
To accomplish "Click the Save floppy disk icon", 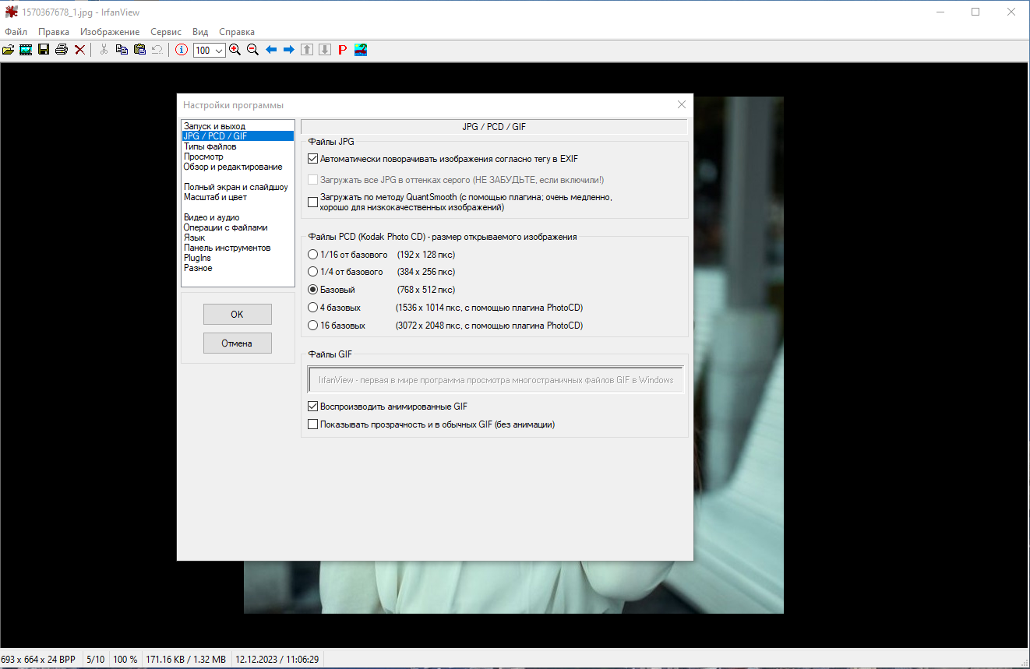I will click(x=44, y=50).
